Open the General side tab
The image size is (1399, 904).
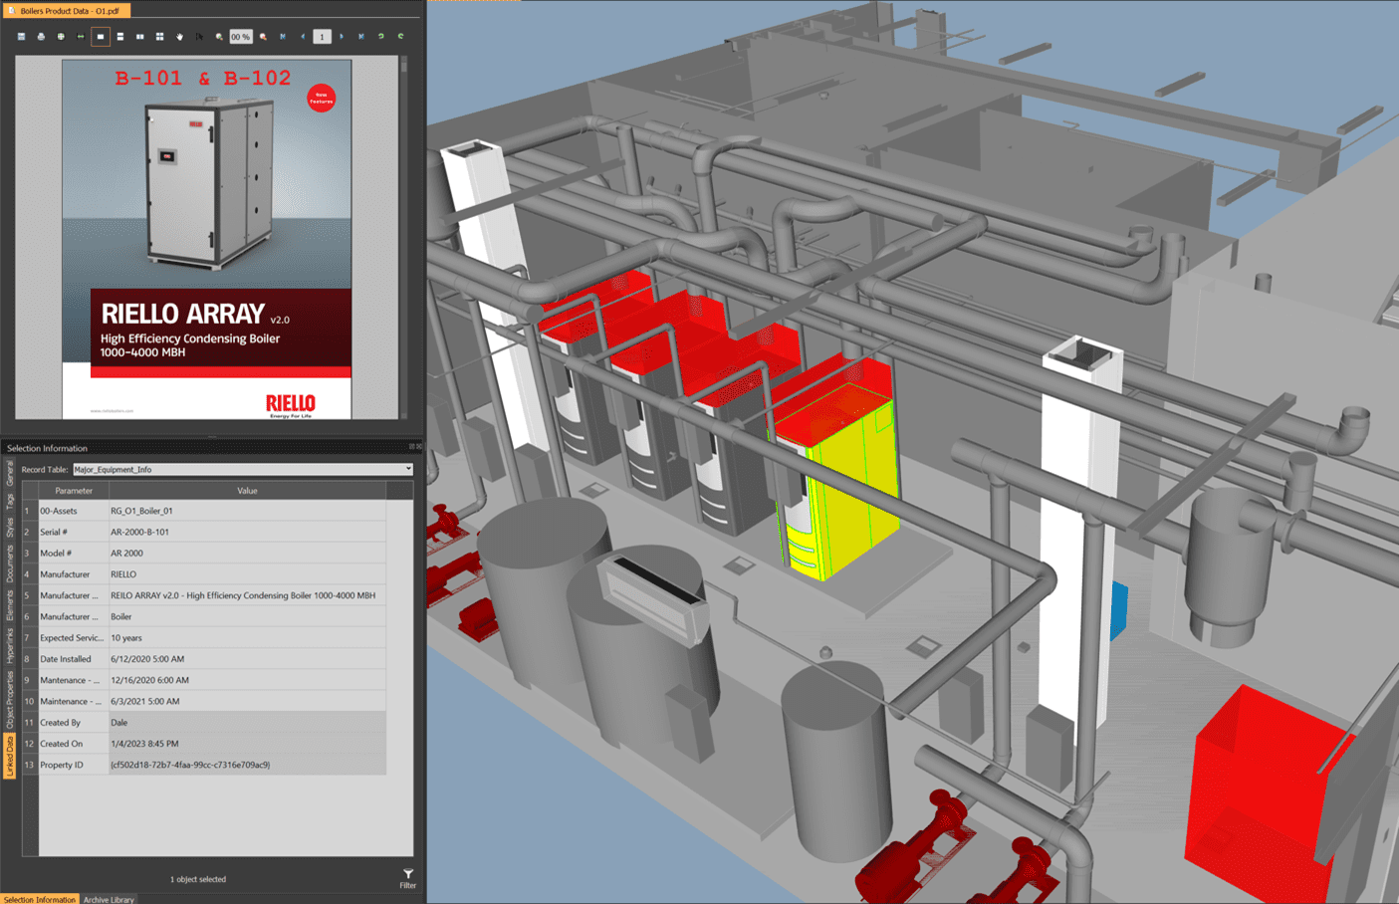[10, 473]
